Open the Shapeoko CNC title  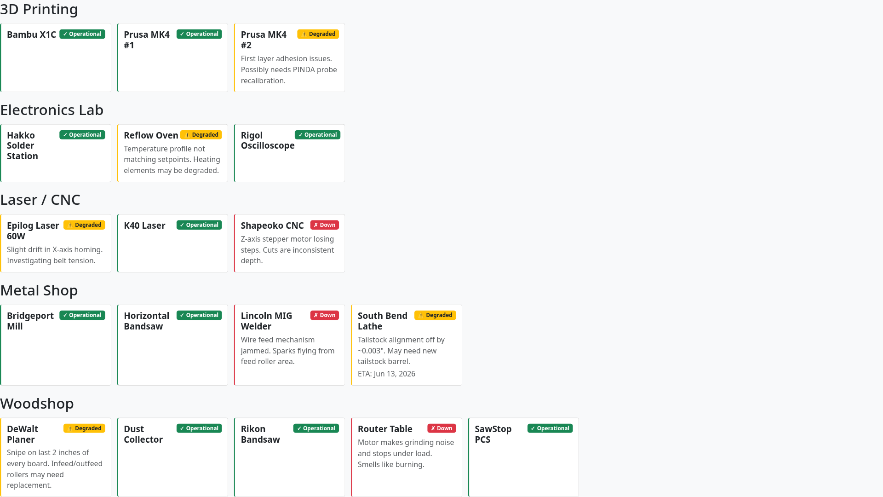coord(272,225)
